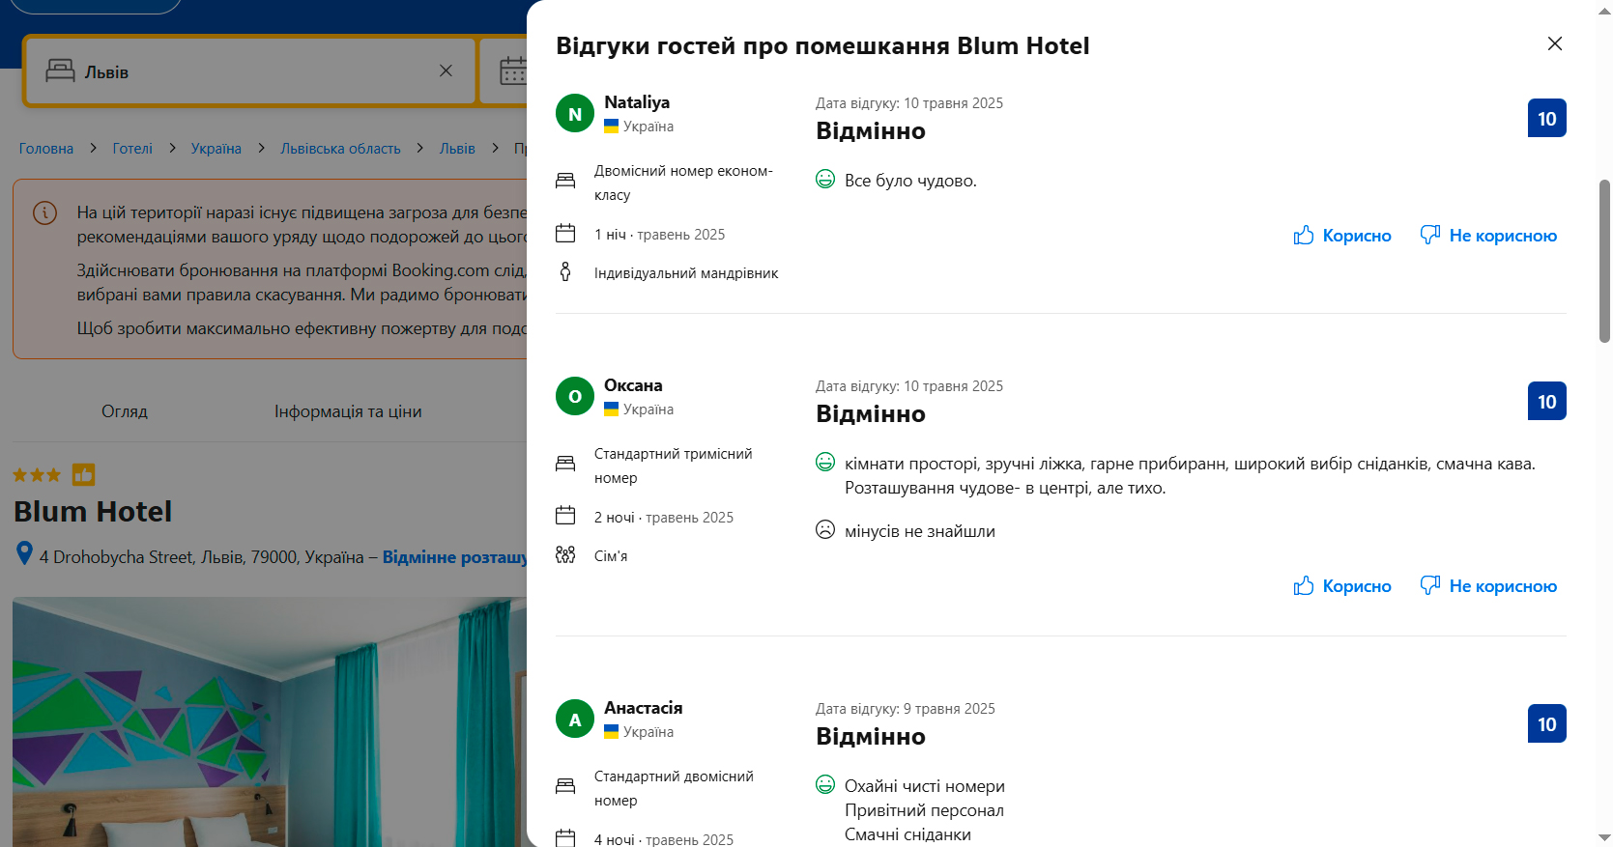Open the Україна breadcrumb link
Viewport: 1613px width, 847px height.
tap(216, 149)
